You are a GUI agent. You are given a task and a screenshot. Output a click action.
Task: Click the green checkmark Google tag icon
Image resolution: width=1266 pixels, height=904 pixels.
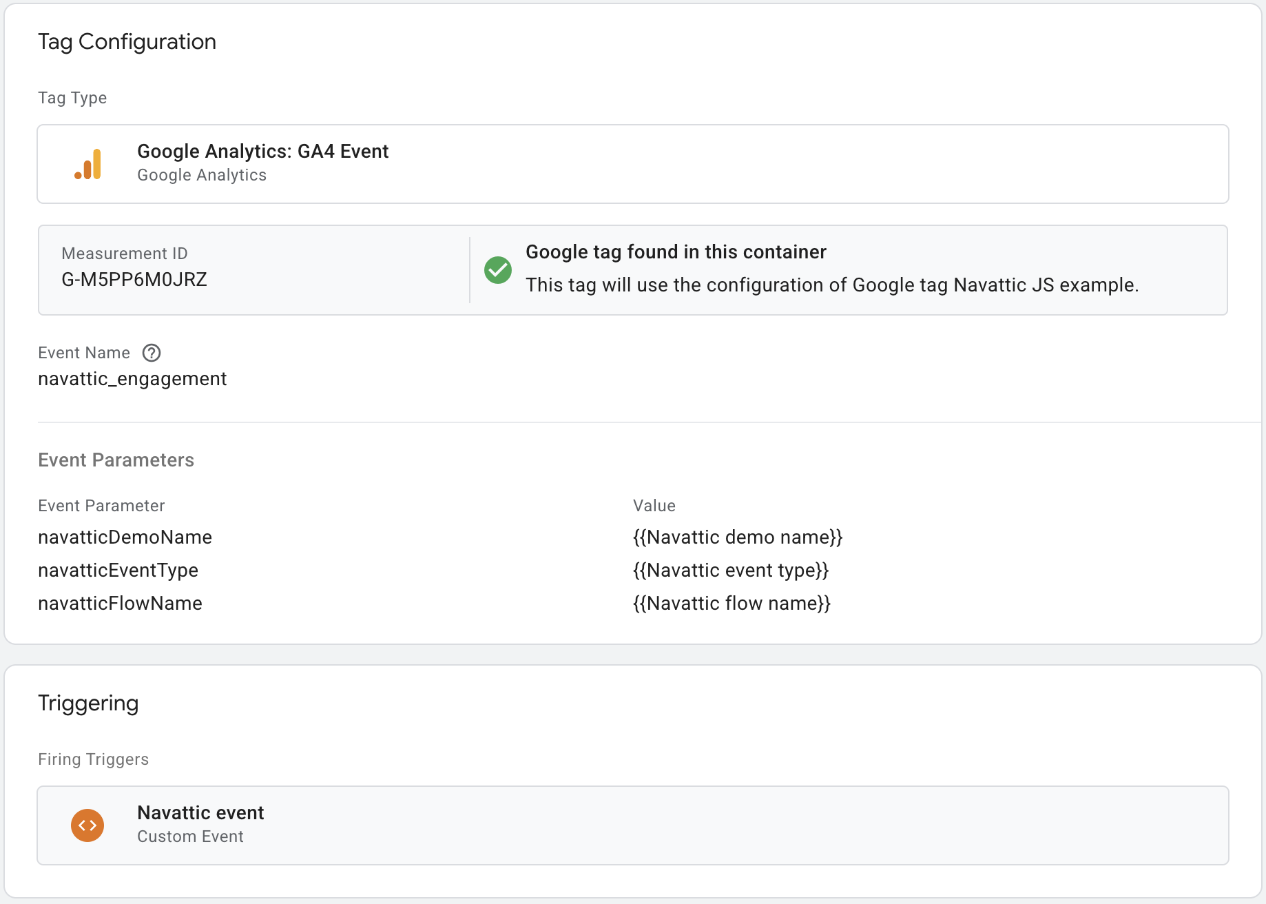point(498,270)
